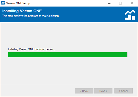Click the white chart logo in blue header
The height and width of the screenshot is (97, 138).
point(130,15)
